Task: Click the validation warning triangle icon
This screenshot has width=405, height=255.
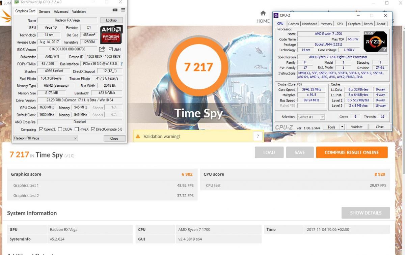Action: 138,136
